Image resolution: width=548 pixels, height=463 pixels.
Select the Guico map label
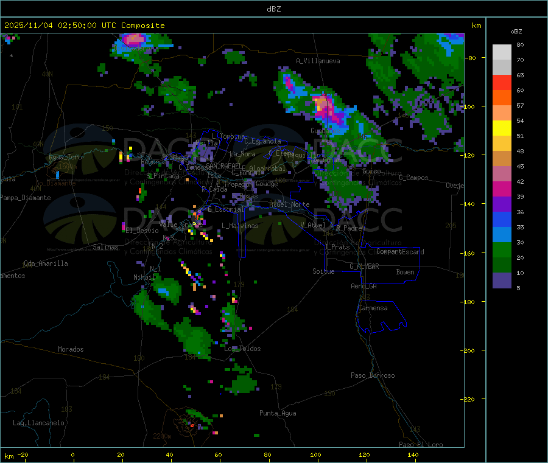pyautogui.click(x=371, y=171)
